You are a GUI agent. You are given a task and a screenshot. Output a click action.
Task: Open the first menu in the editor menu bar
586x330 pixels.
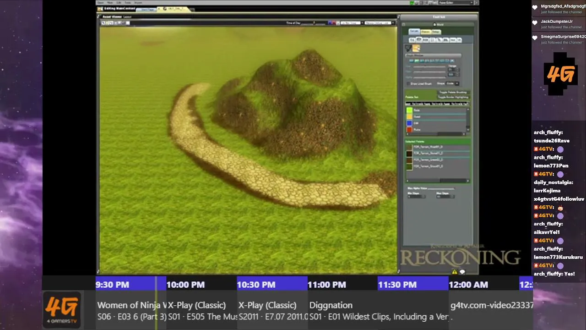click(101, 3)
